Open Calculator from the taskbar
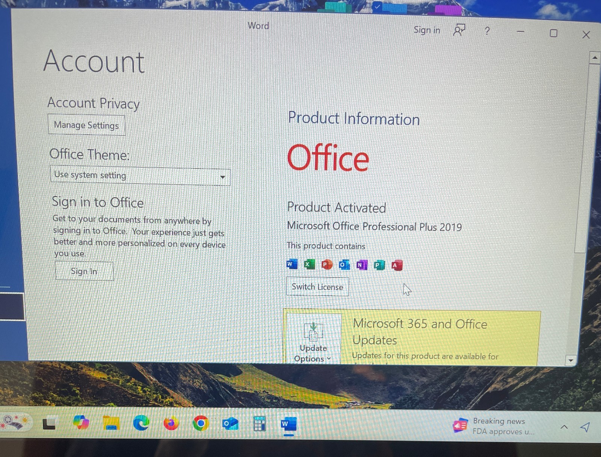 [x=260, y=424]
